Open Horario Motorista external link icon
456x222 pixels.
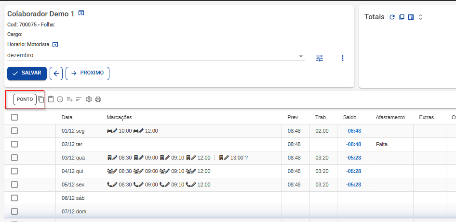[55, 45]
